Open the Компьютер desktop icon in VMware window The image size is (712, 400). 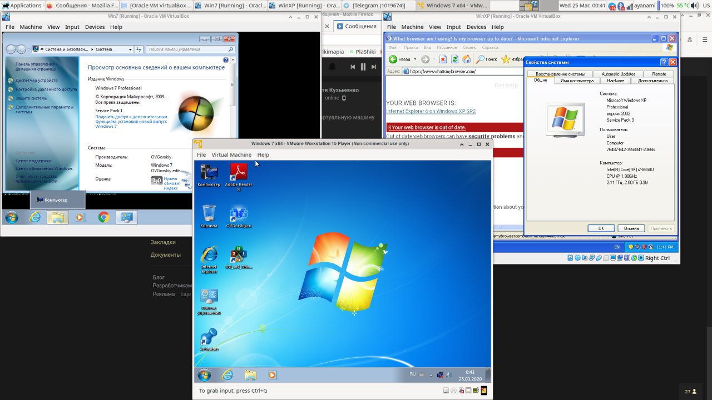[x=209, y=176]
